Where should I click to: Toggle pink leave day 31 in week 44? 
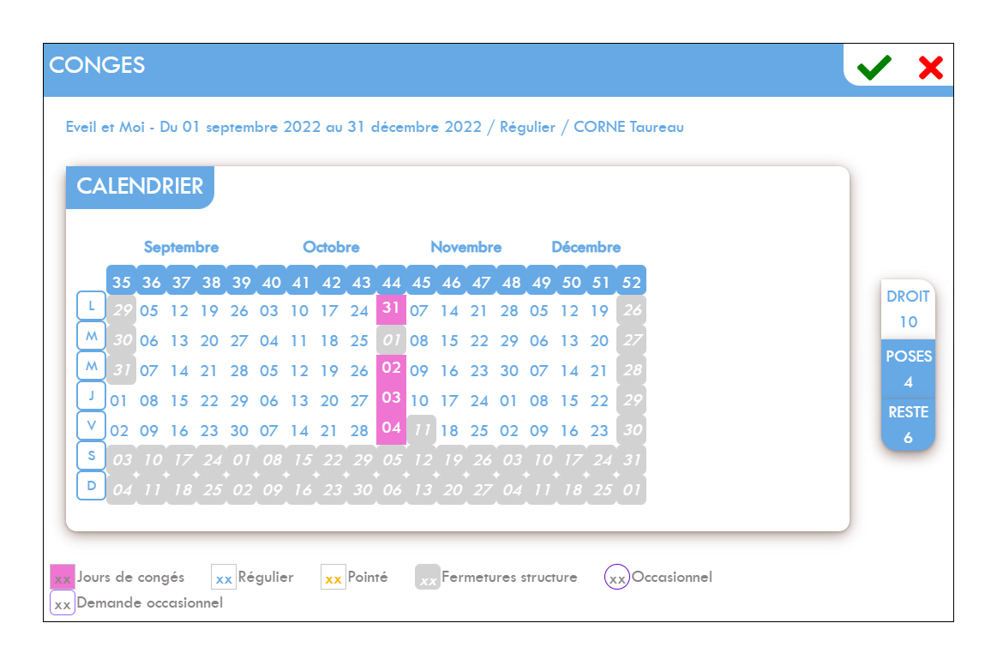[391, 309]
